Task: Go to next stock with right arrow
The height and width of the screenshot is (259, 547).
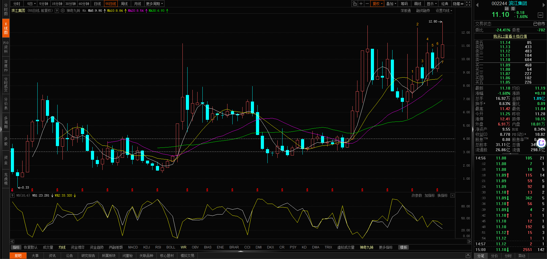Action: pyautogui.click(x=543, y=5)
